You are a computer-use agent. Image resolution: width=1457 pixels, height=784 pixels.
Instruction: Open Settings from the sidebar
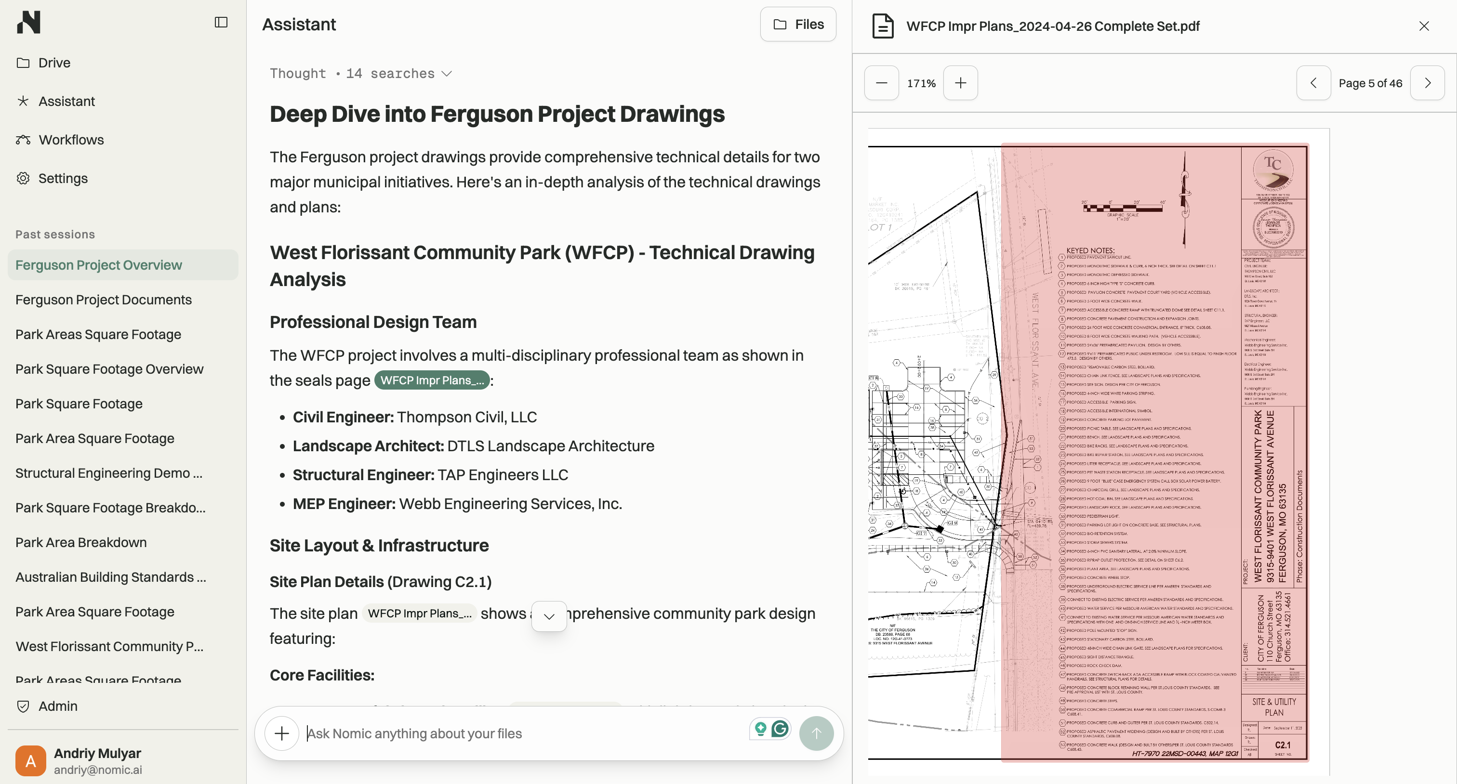point(63,178)
